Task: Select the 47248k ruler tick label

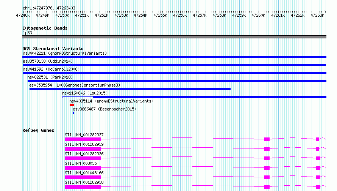Action: point(23,15)
